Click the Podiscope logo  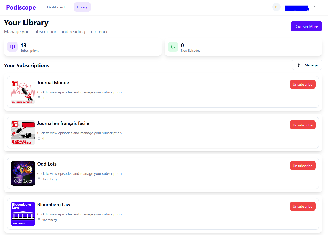tap(21, 7)
